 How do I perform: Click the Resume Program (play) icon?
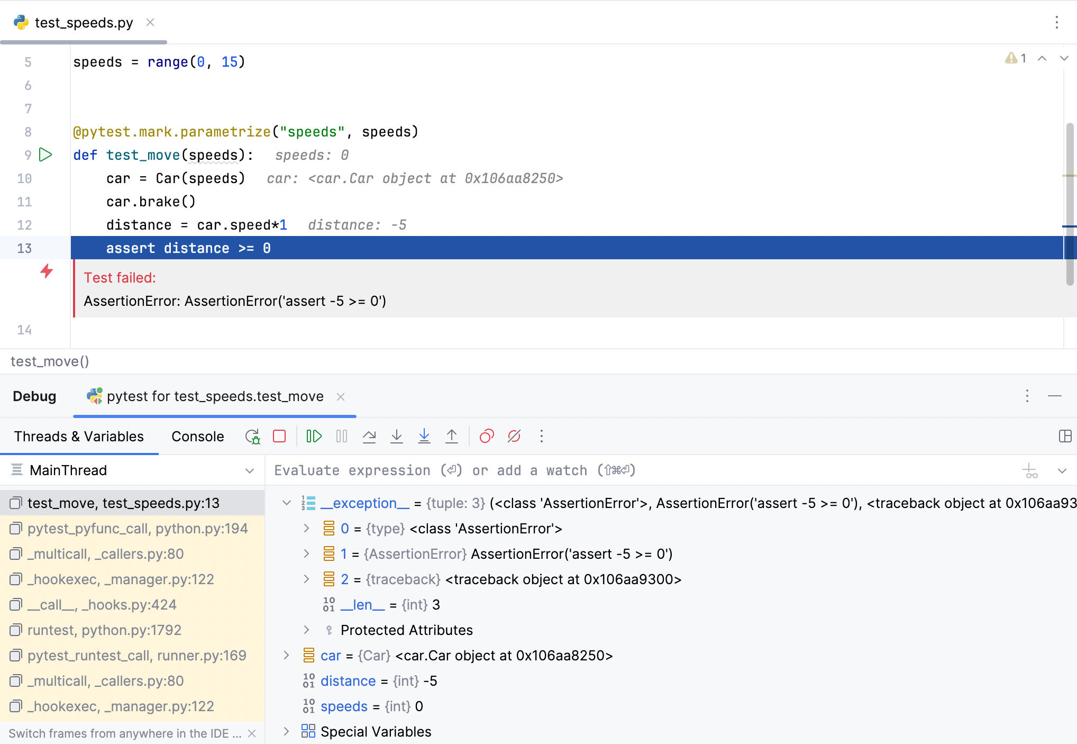pyautogui.click(x=313, y=436)
